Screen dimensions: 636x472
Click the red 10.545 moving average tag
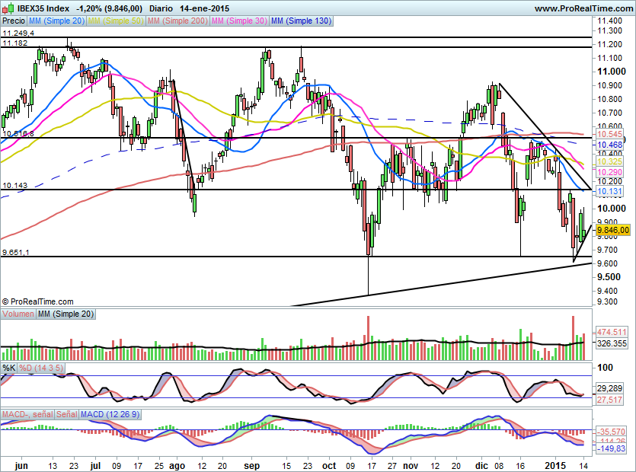pyautogui.click(x=609, y=134)
